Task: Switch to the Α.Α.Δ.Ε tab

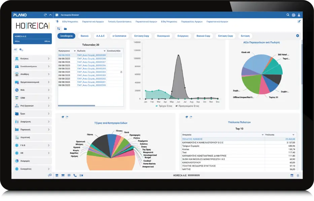Action: point(100,36)
